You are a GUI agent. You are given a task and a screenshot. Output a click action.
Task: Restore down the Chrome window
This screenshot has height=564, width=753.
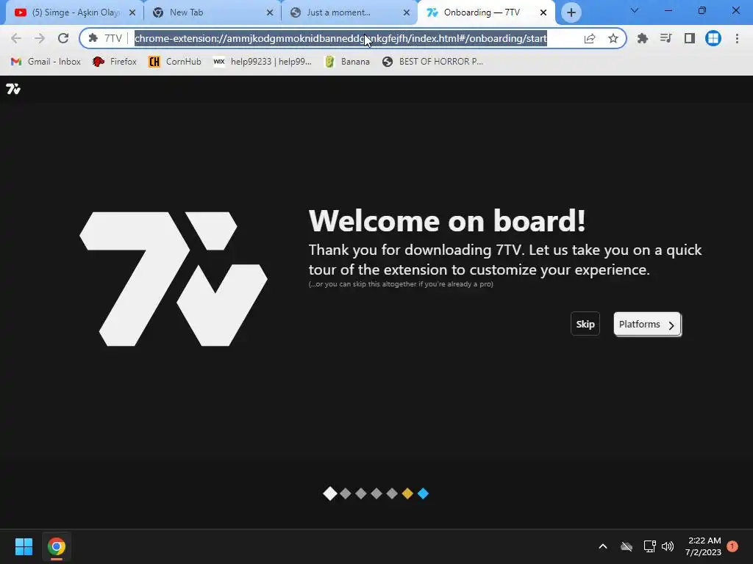(x=702, y=10)
